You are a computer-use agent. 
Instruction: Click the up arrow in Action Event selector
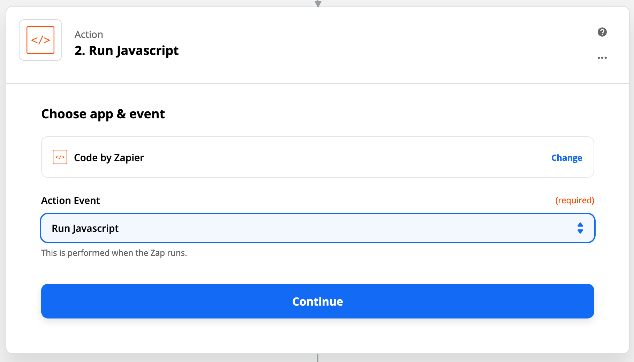580,225
